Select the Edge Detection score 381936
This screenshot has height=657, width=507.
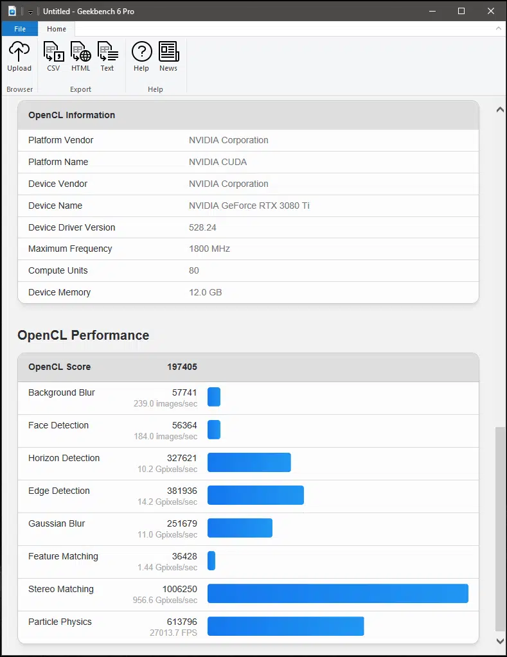pos(182,491)
